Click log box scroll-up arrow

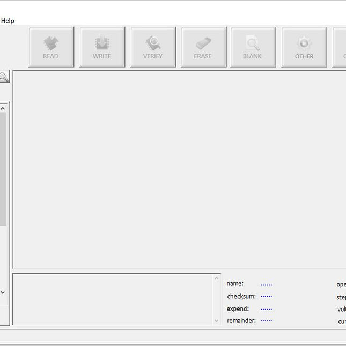click(217, 278)
